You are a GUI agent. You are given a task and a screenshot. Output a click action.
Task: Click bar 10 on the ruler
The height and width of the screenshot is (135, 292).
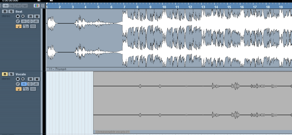164,7
